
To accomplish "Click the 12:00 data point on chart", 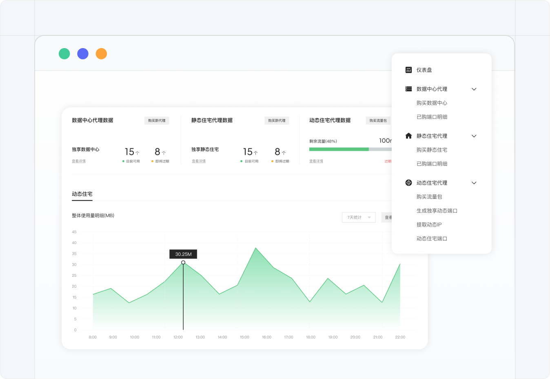I will [x=183, y=262].
